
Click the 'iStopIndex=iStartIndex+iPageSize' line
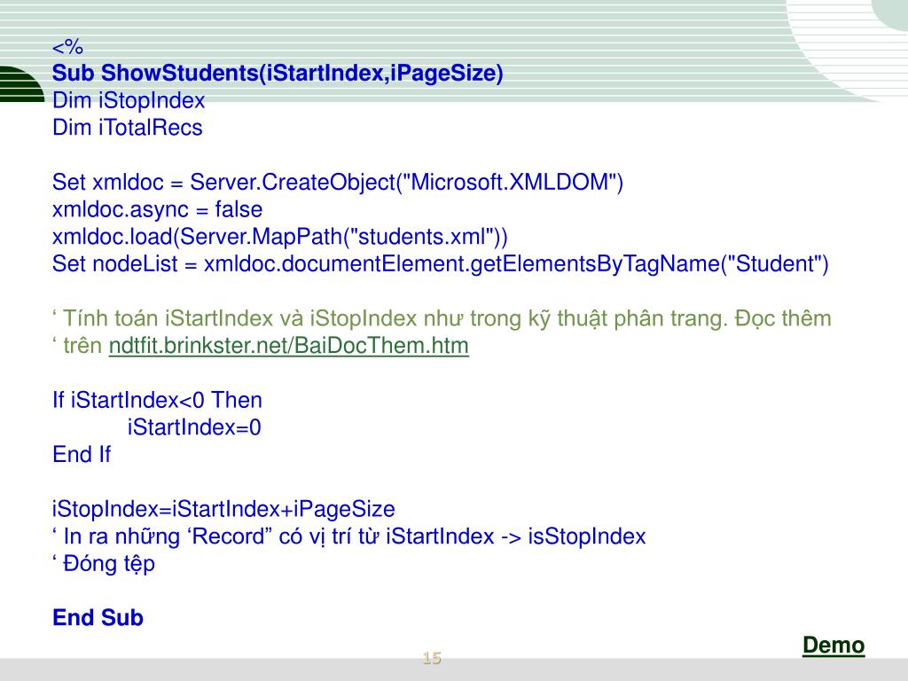point(223,510)
